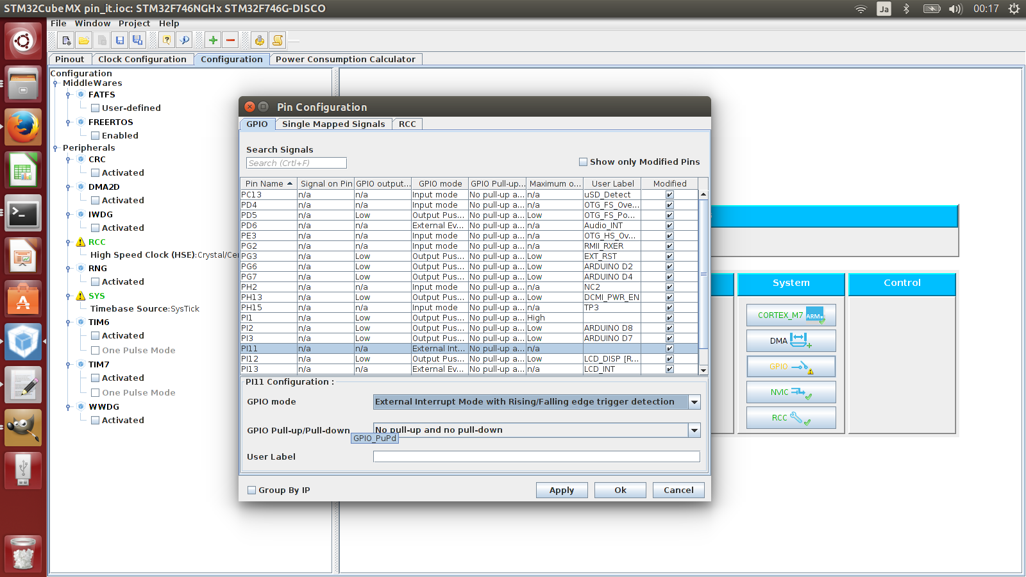The image size is (1026, 577).
Task: Toggle the Group By IP checkbox
Action: 251,490
